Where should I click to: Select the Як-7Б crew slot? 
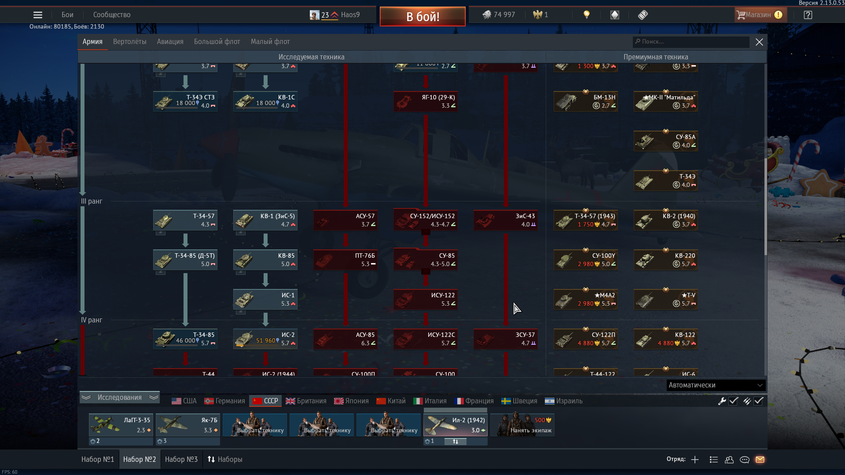[x=187, y=425]
